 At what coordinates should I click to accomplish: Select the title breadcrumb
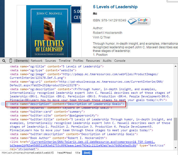(78, 153)
